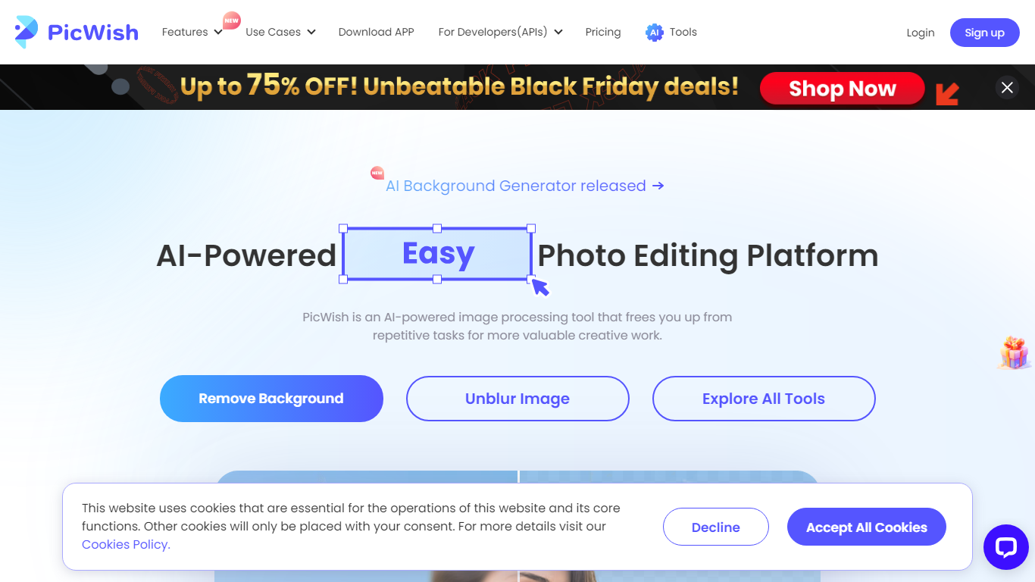Select the Unblur Image button
Viewport: 1035px width, 582px height.
point(517,399)
